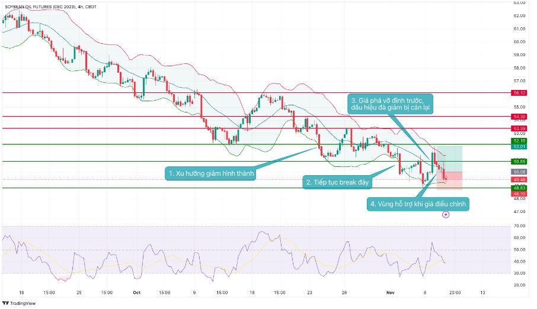Click the 54.30 red price label
This screenshot has width=537, height=309.
click(519, 117)
